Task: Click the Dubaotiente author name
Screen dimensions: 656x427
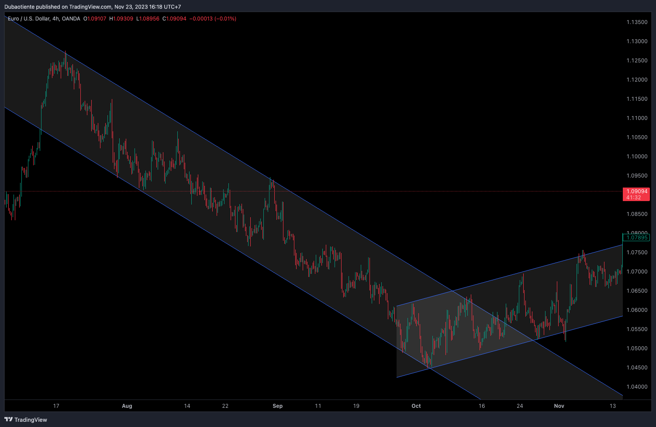Action: (x=20, y=7)
